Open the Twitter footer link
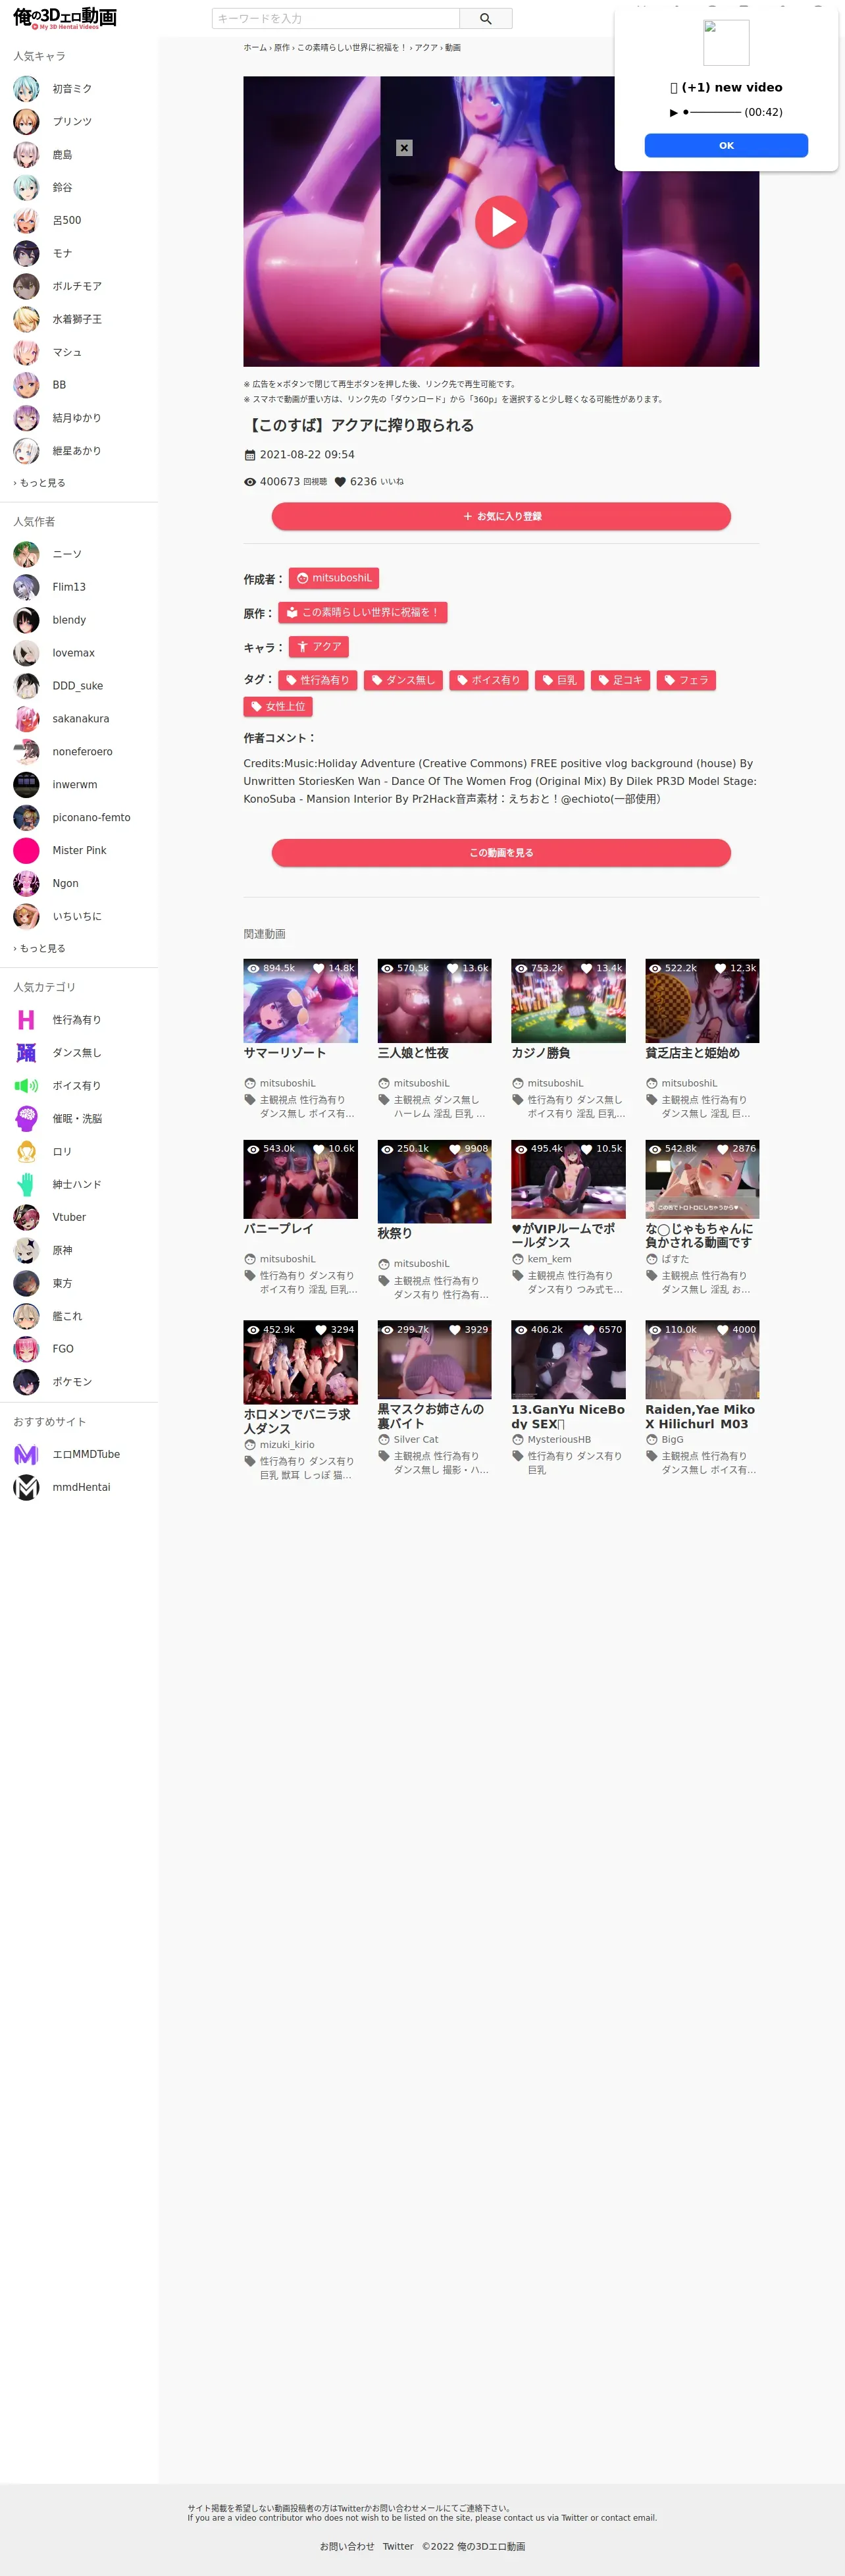 click(x=398, y=2547)
